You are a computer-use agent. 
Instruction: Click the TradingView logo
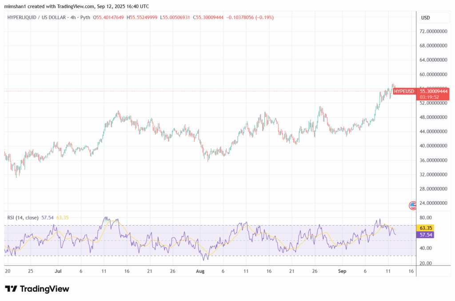37,289
